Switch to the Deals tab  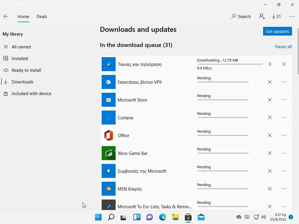pos(41,17)
